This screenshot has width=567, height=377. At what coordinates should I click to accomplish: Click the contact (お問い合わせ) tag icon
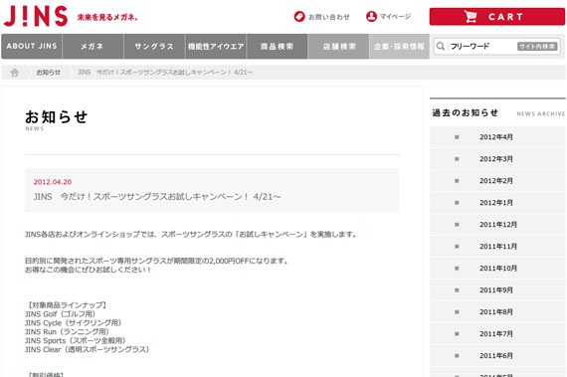click(x=299, y=17)
